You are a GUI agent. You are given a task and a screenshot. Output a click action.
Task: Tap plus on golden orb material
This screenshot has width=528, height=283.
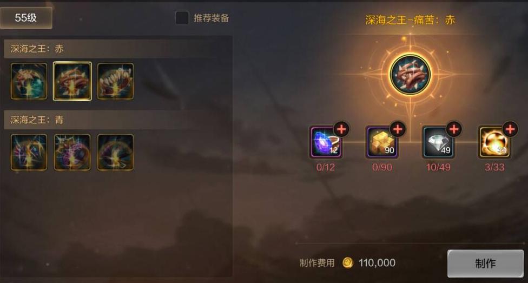click(x=510, y=129)
